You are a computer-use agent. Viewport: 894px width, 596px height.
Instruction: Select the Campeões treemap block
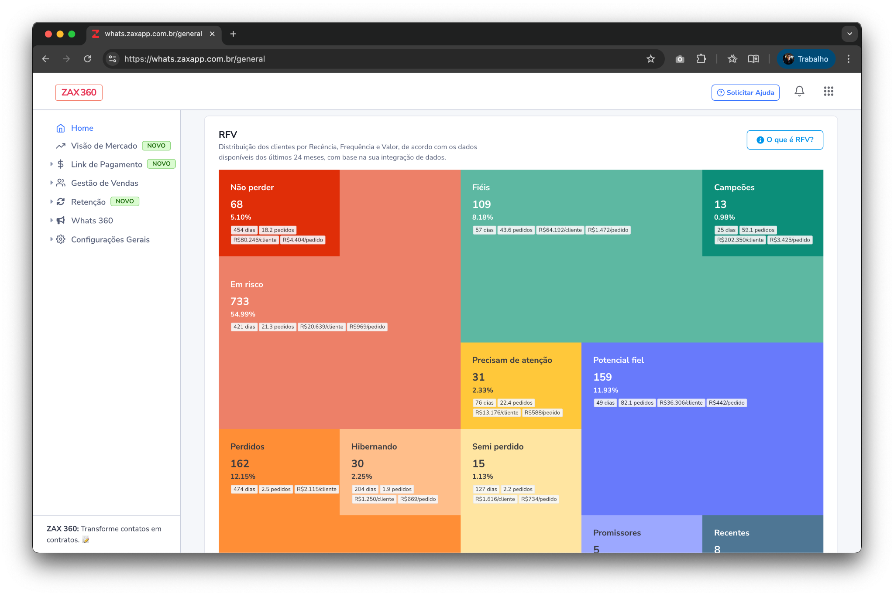click(x=762, y=213)
